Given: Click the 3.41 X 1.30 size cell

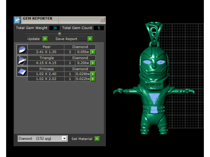Looking at the screenshot, I should [x=46, y=52].
